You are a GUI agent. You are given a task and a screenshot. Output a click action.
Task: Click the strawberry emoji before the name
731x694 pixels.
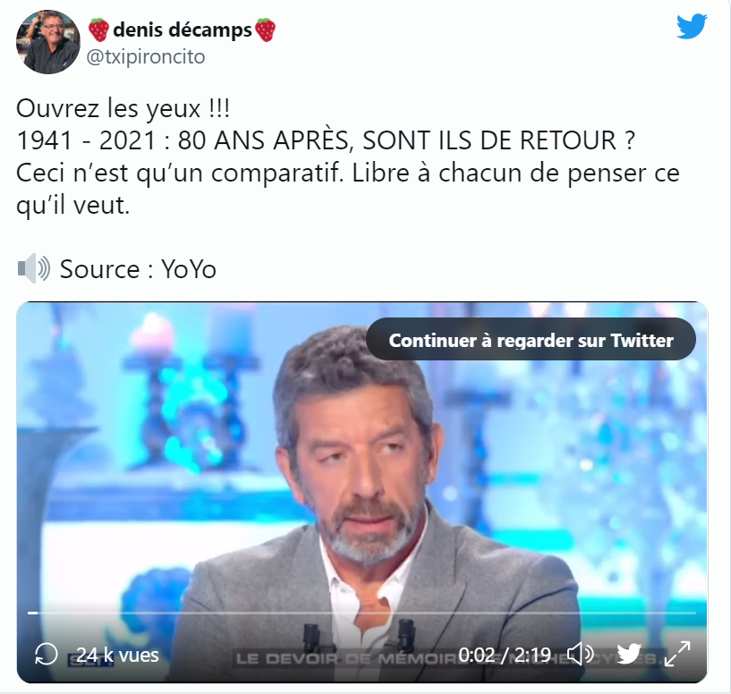[98, 30]
